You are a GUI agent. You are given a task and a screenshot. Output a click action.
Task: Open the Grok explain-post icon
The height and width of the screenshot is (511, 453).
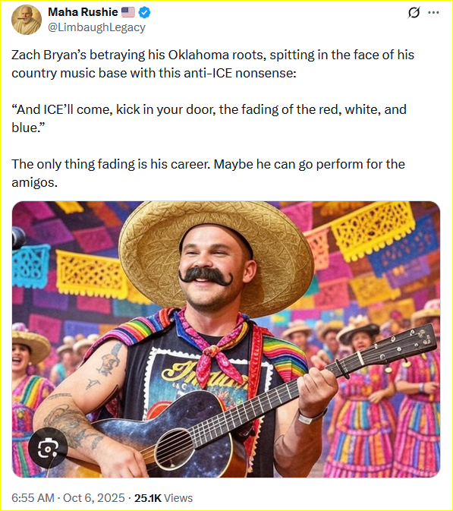pyautogui.click(x=414, y=13)
